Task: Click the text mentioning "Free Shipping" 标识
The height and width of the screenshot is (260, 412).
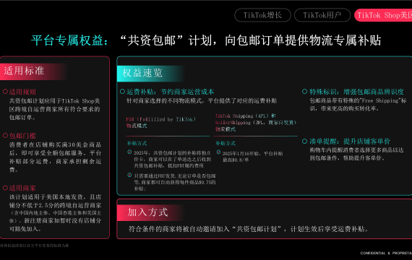Action: (358, 105)
